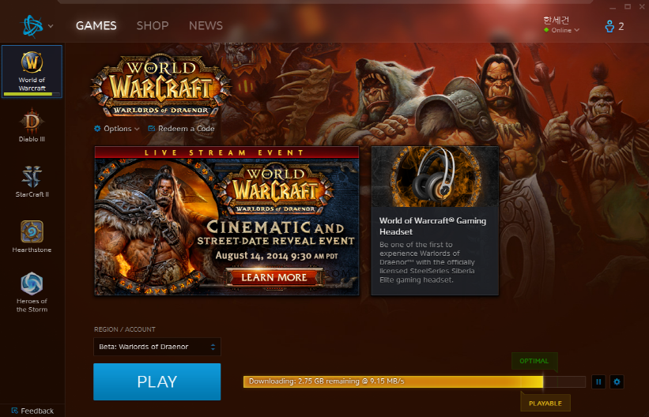The image size is (649, 417).
Task: Select Heroes of the Storm icon
Action: [x=32, y=291]
